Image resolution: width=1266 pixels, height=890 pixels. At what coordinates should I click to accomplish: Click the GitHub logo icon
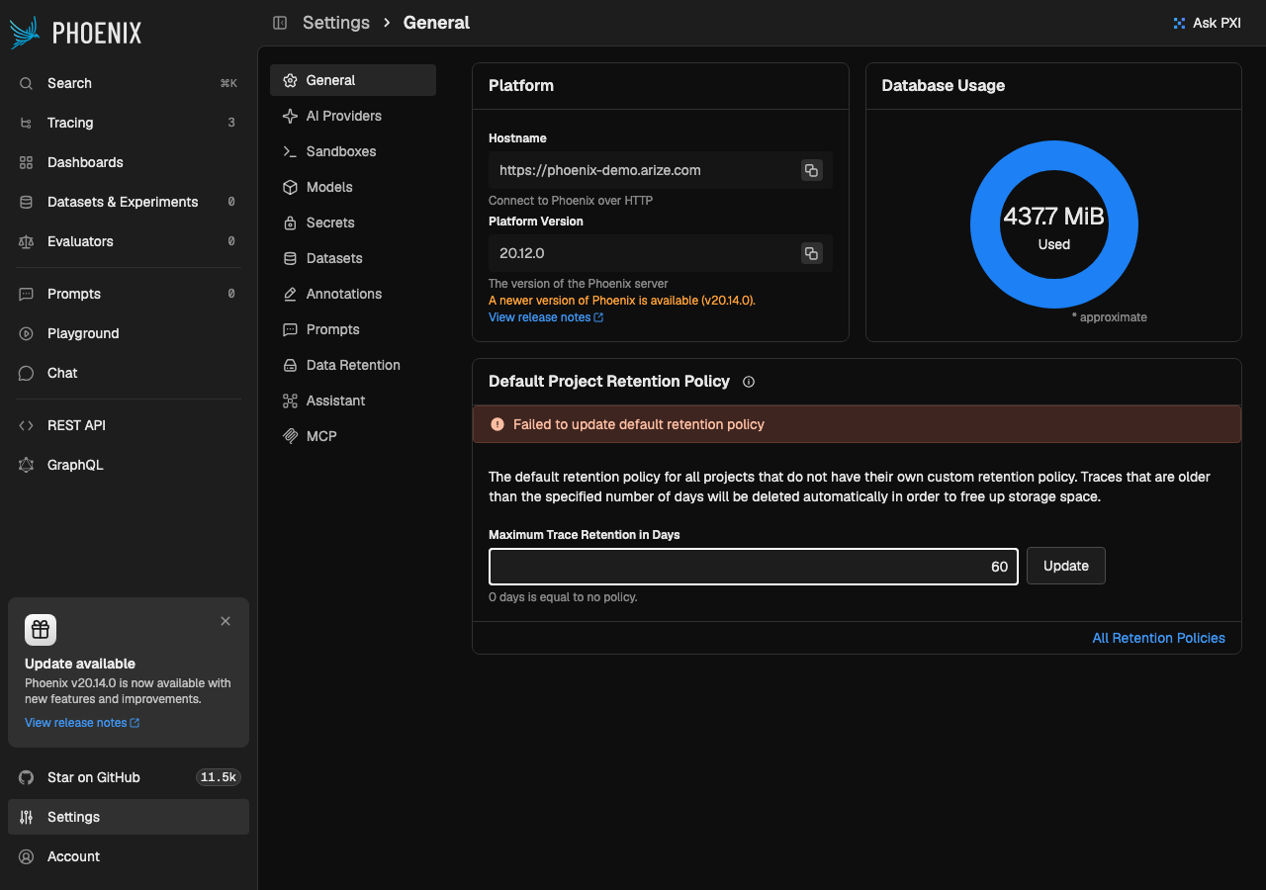coord(27,777)
